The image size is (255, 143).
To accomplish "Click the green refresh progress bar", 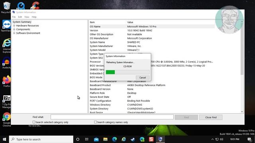I will pyautogui.click(x=127, y=72).
